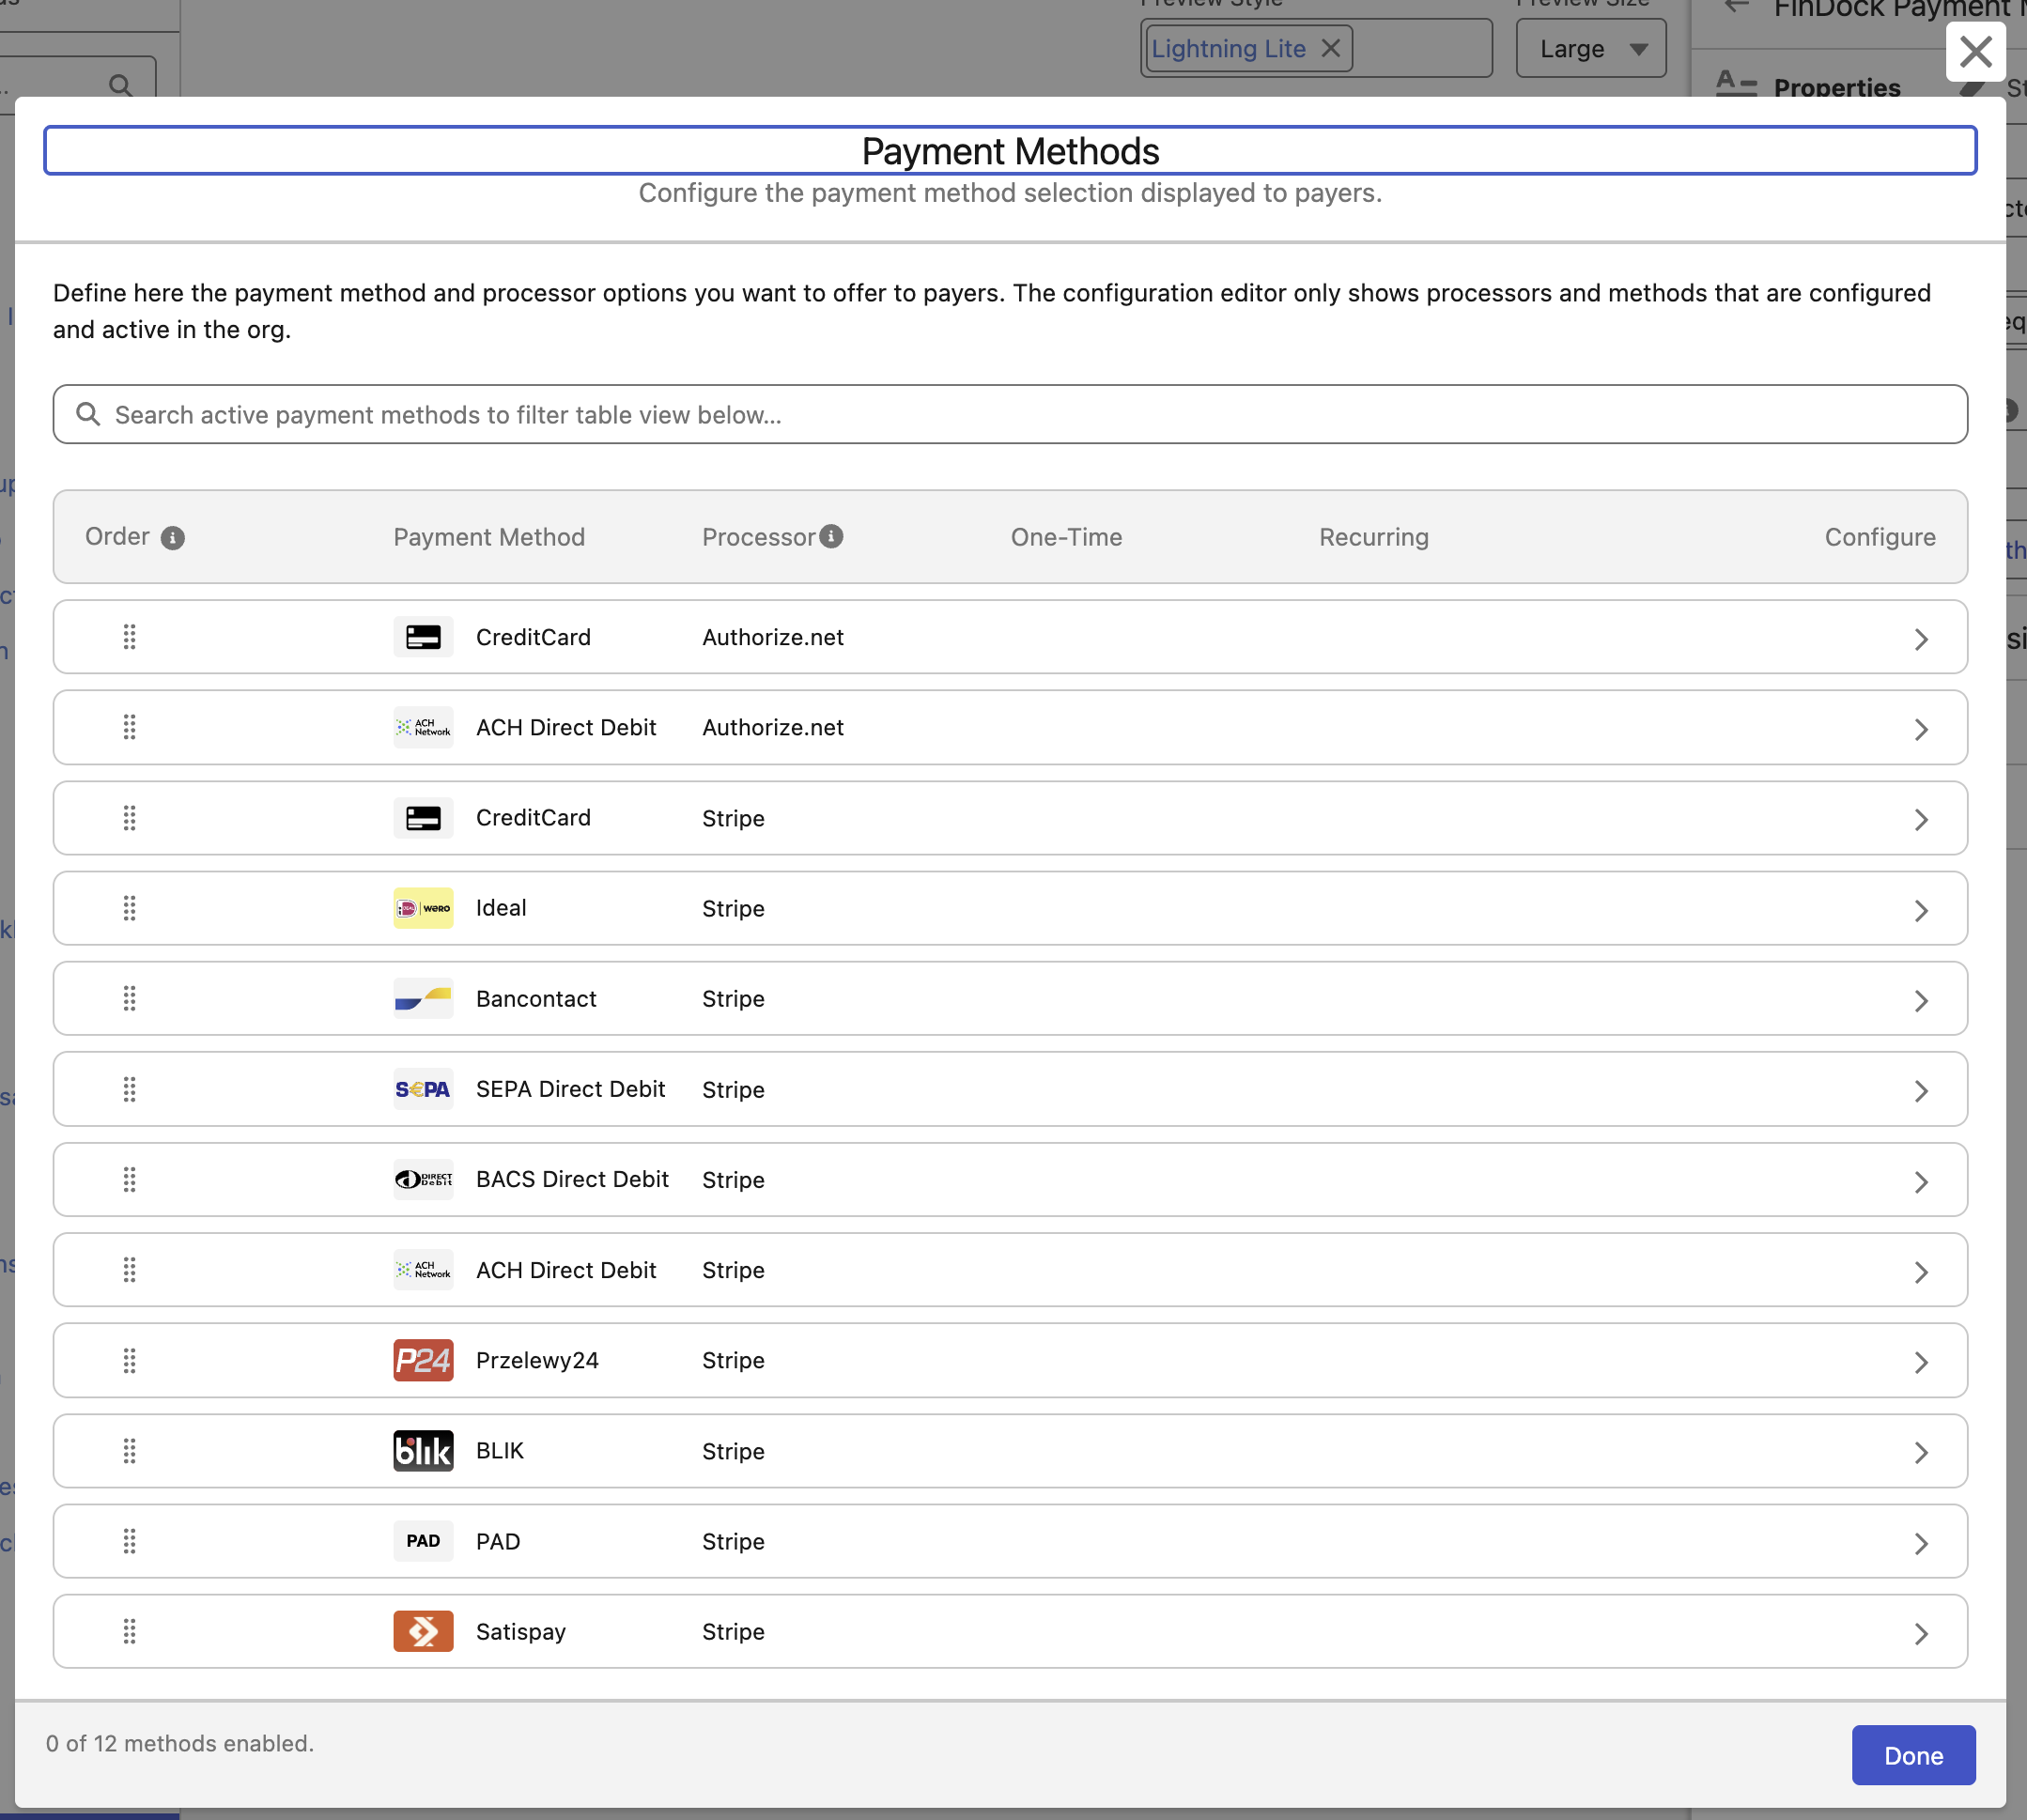The height and width of the screenshot is (1820, 2027).
Task: Click the iDEAL Wero logo
Action: click(423, 908)
